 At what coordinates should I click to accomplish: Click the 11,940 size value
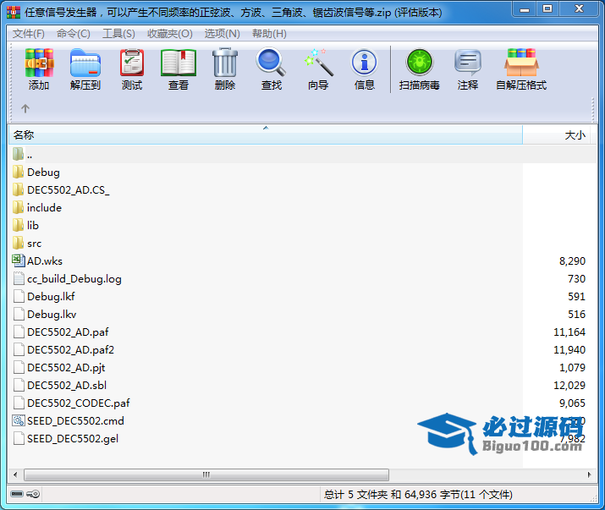tap(569, 350)
